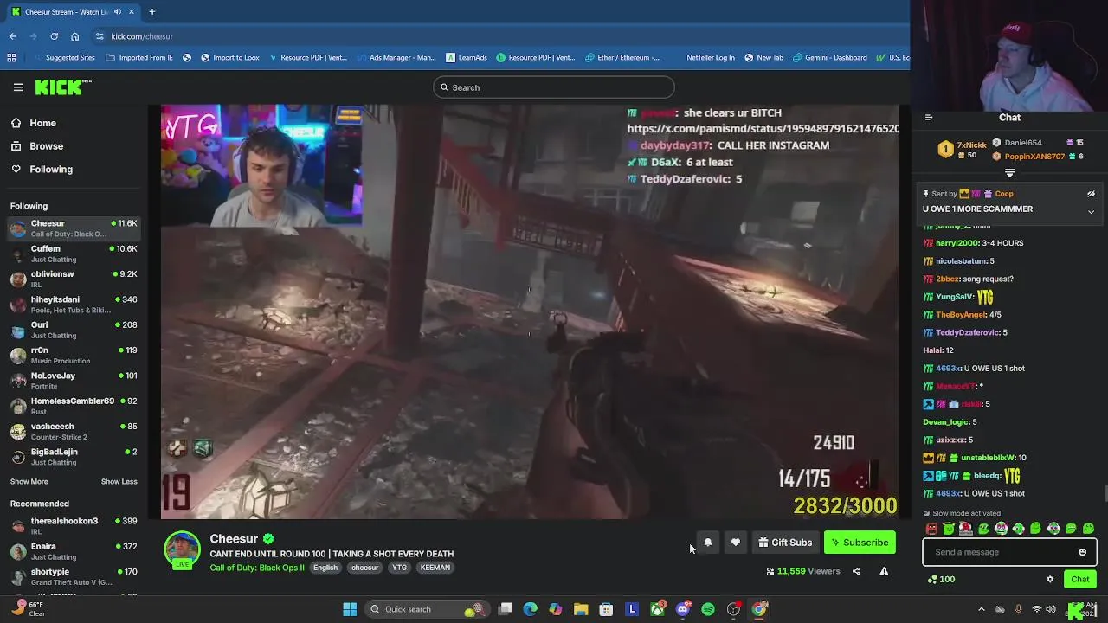Image resolution: width=1108 pixels, height=623 pixels.
Task: Click 11,559 Viewers count
Action: [x=802, y=571]
